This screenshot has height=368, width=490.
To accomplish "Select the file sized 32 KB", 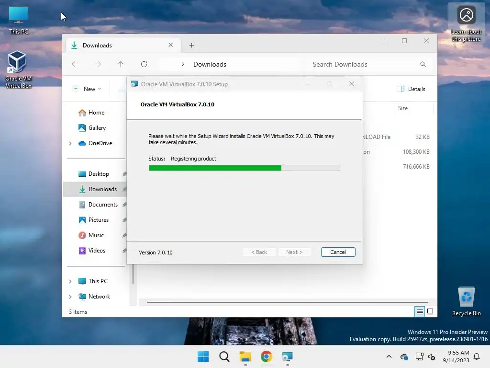I will (423, 137).
